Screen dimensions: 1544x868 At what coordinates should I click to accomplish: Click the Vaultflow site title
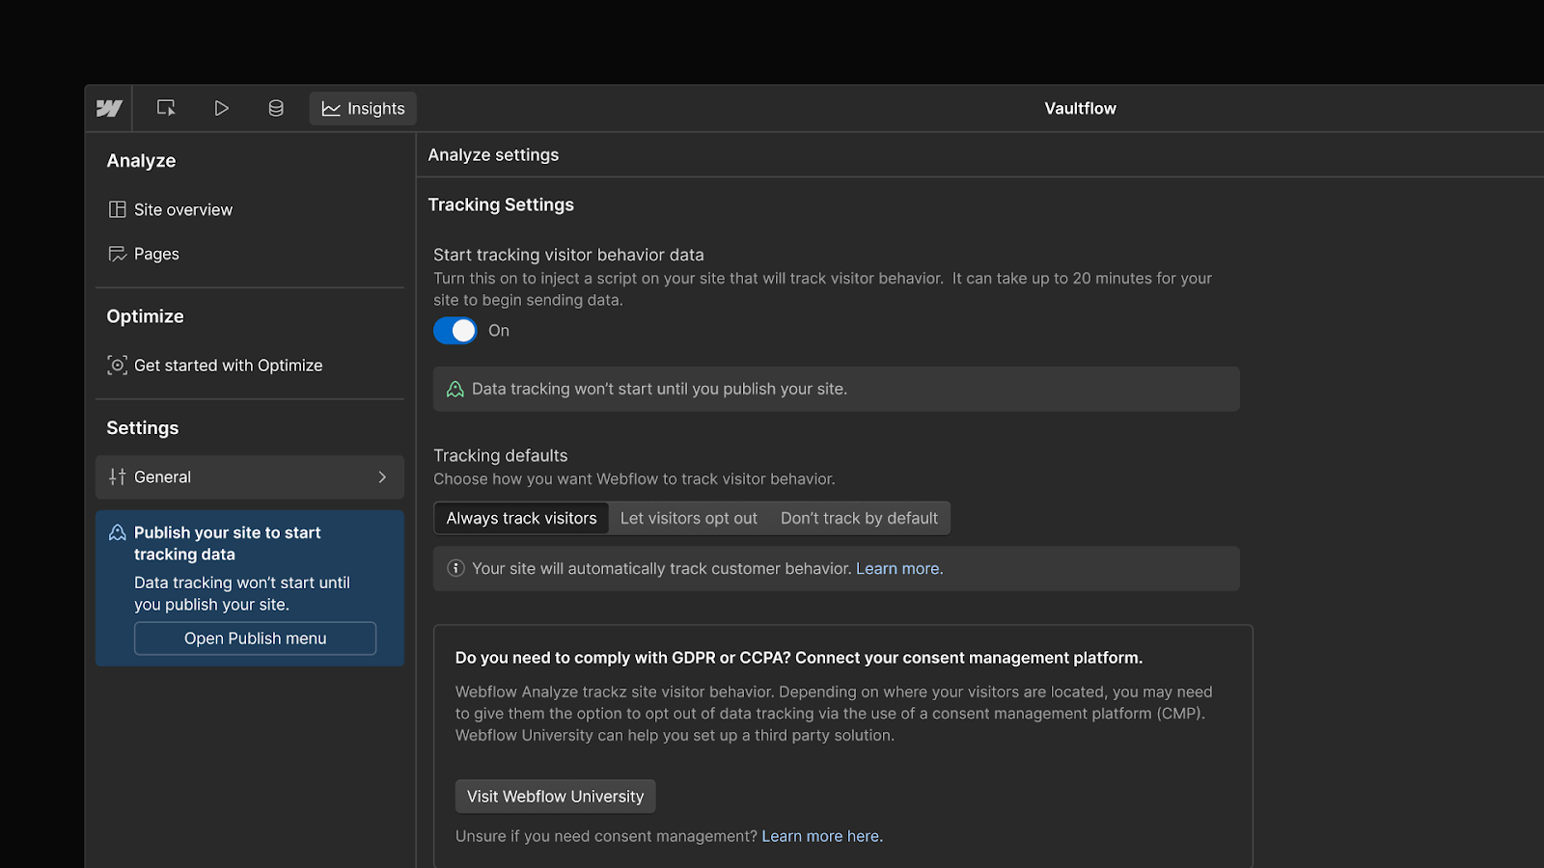pyautogui.click(x=1080, y=108)
